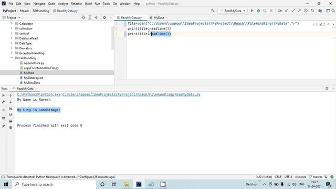This screenshot has height=189, width=336.
Task: Open the Search Everywhere magnifier
Action: pyautogui.click(x=333, y=10)
